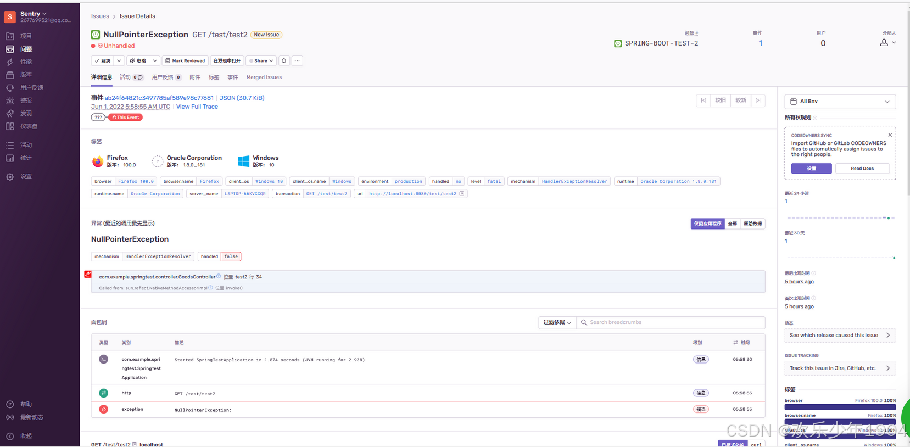Jump to the oldest event arrow
This screenshot has height=447, width=910.
(x=703, y=100)
